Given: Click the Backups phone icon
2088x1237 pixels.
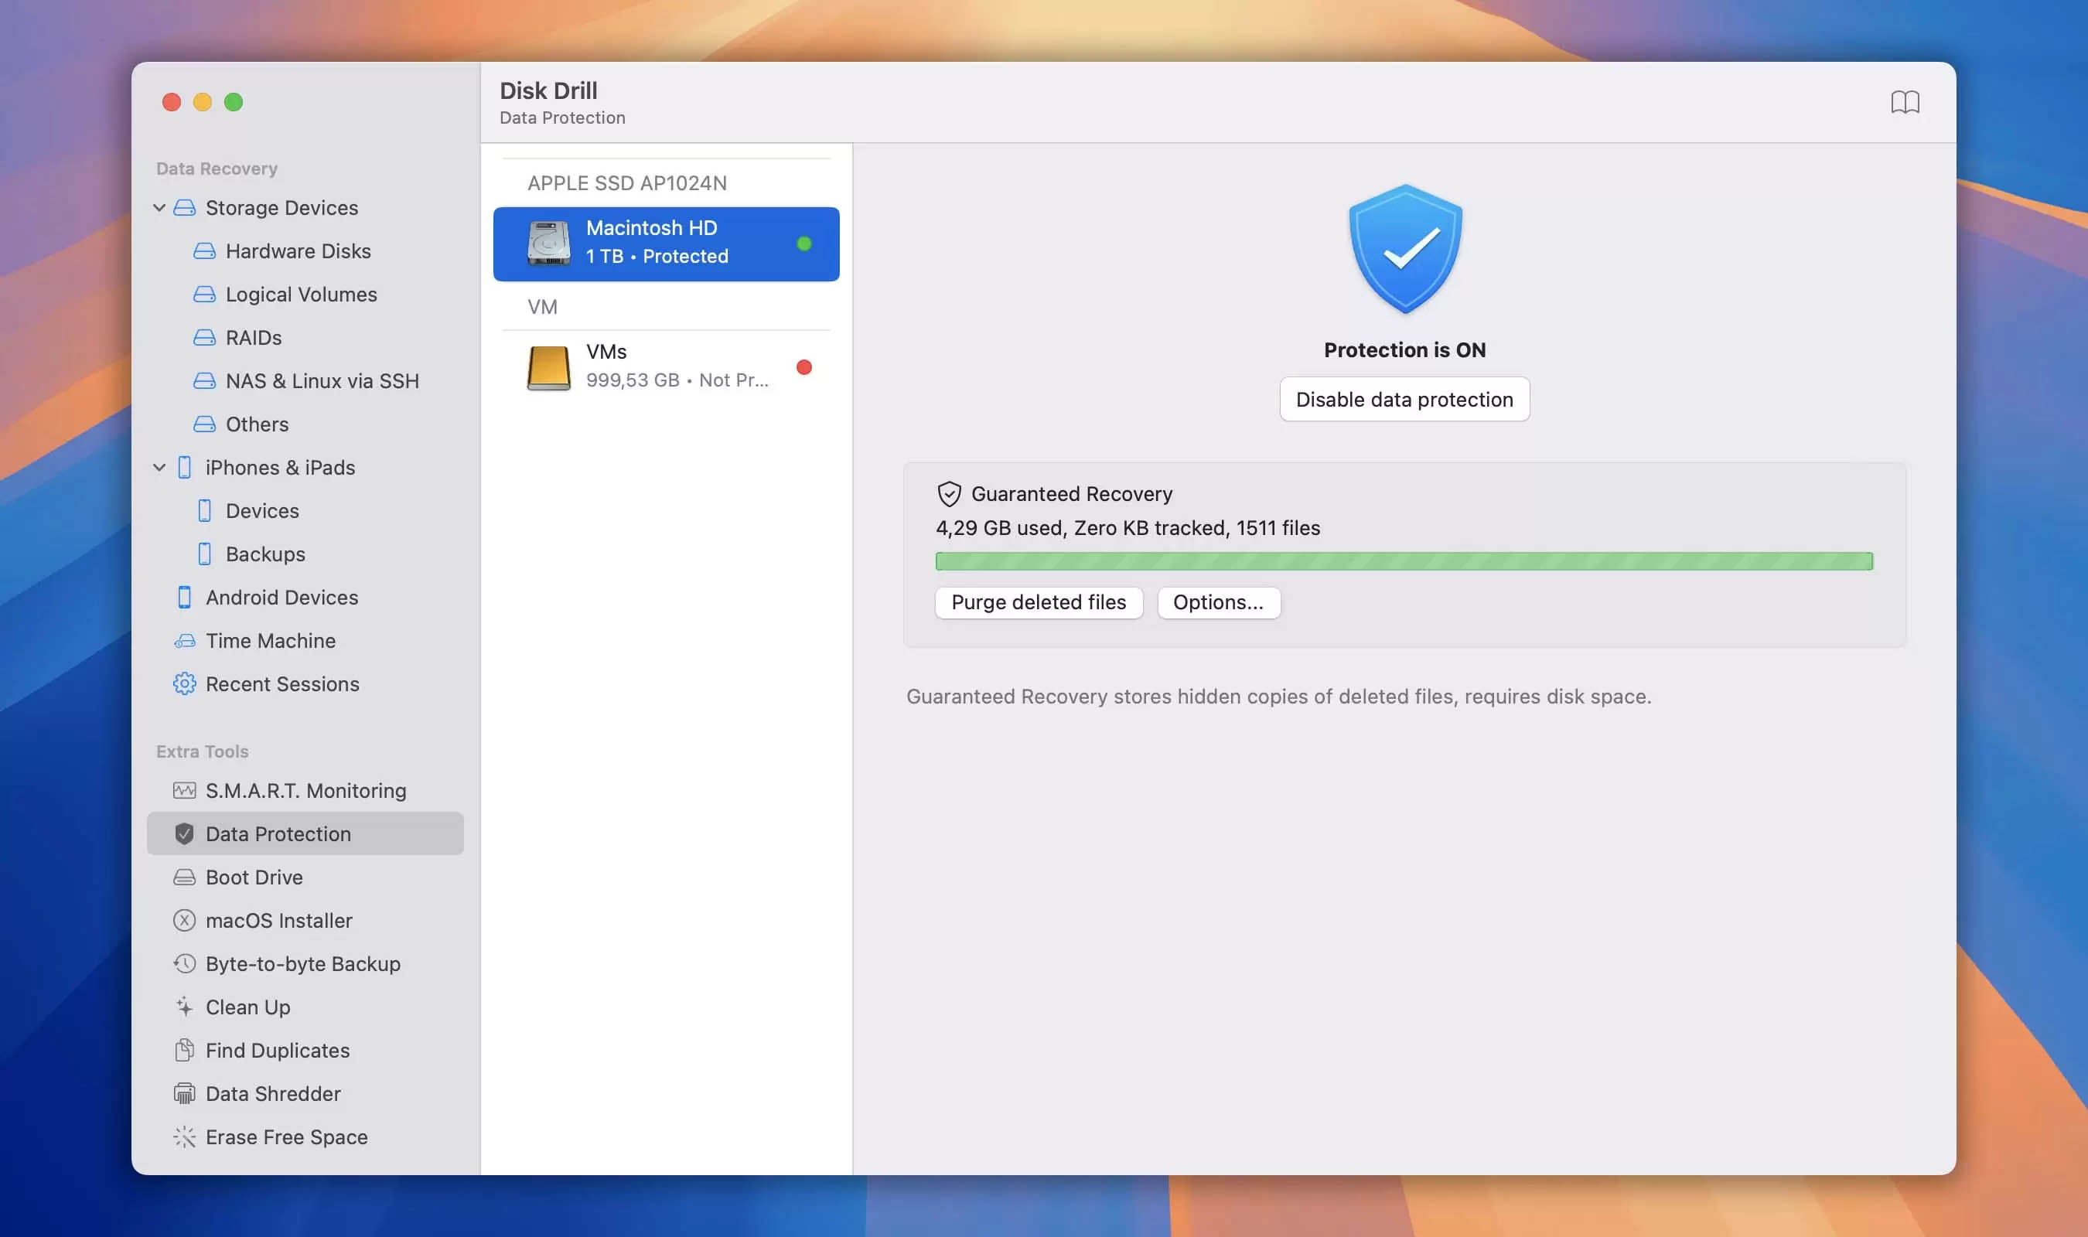Looking at the screenshot, I should click(204, 554).
